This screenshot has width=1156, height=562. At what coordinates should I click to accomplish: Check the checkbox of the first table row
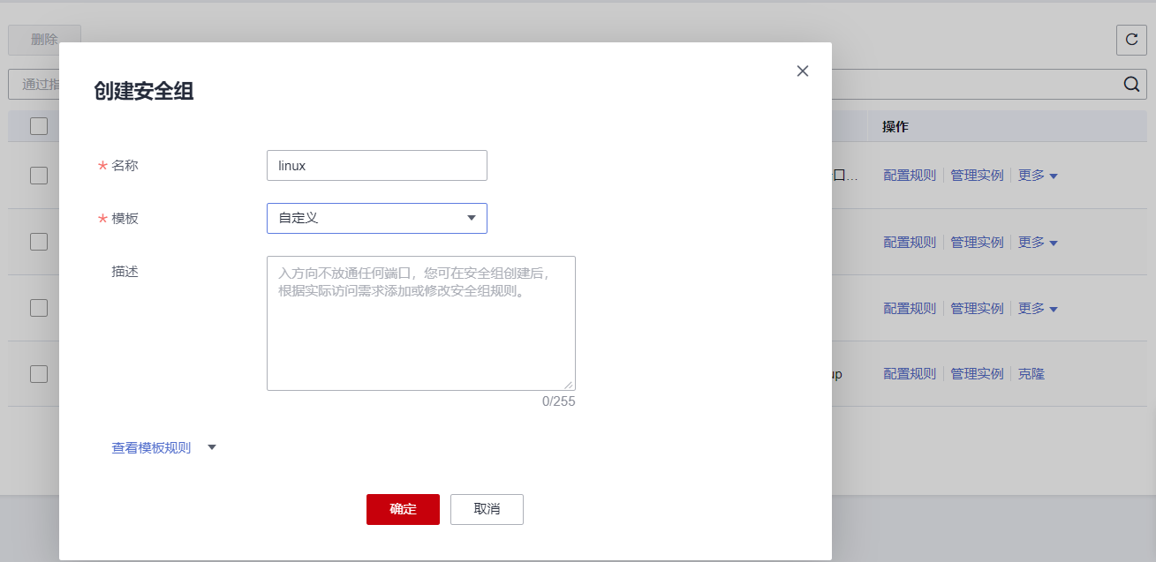point(38,175)
